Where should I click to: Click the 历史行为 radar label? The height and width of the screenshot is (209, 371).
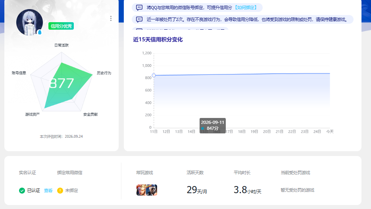tap(104, 73)
